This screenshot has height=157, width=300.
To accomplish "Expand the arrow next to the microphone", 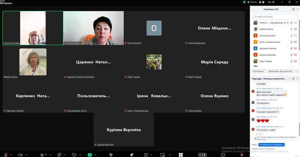I will pyautogui.click(x=11, y=155).
